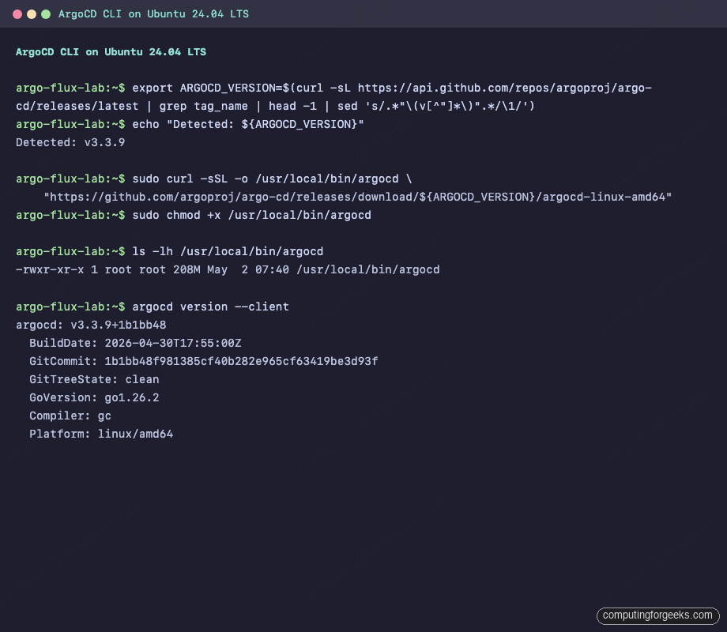Click the 'Compiler: gc' line
Screen dimensions: 727x632
[x=70, y=416]
